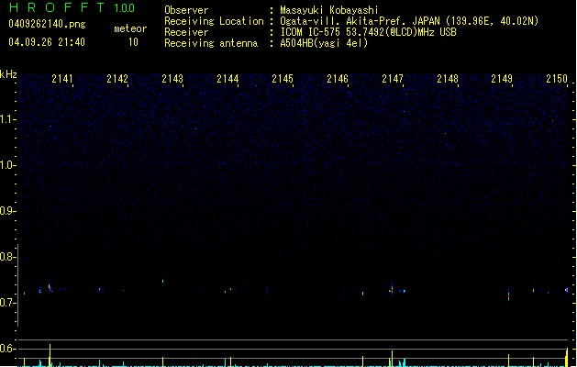Click the Receiving antenna field label
The image size is (577, 367).
click(211, 43)
